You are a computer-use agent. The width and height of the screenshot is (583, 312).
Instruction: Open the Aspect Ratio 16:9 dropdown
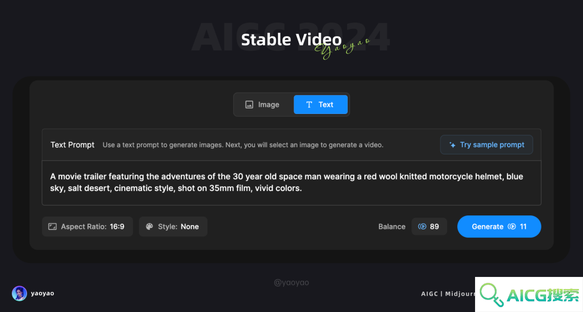pyautogui.click(x=87, y=227)
